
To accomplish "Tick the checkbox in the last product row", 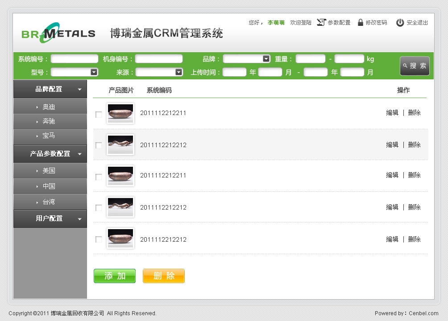I will [x=99, y=239].
